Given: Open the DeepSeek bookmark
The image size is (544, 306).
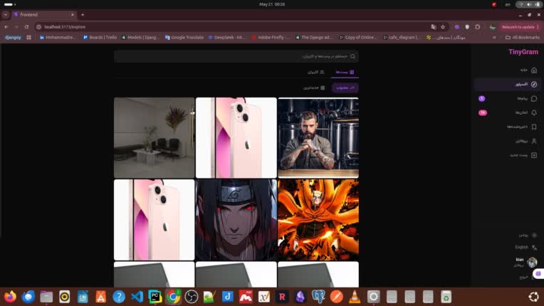Looking at the screenshot, I should point(226,37).
